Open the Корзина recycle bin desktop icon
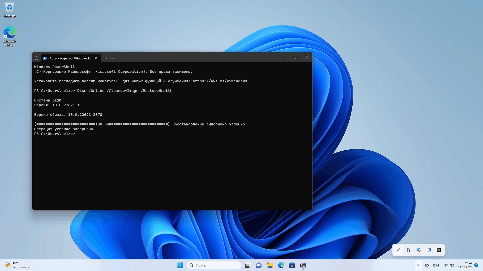 (10, 10)
